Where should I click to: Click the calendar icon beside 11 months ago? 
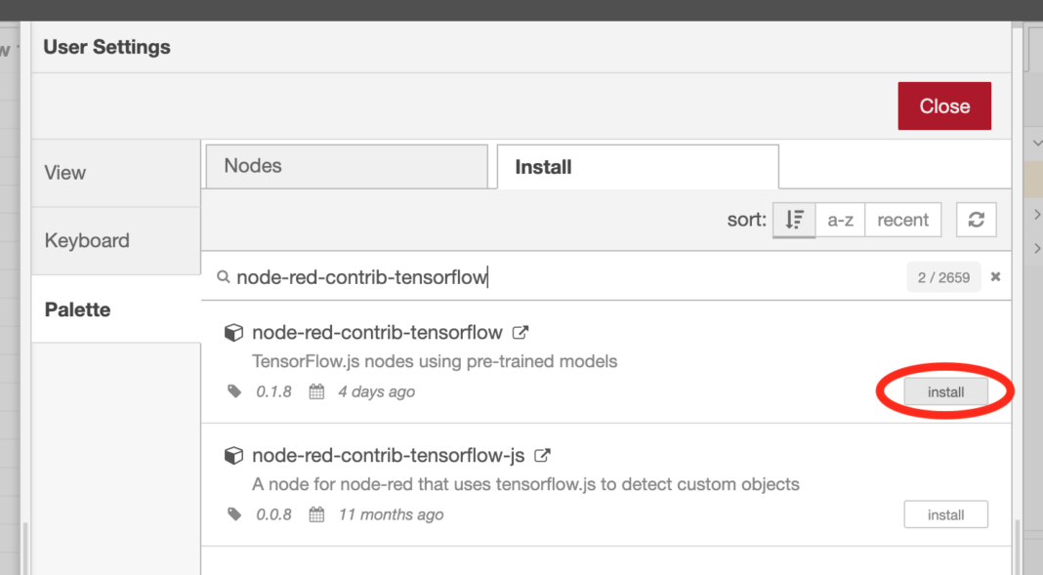click(x=315, y=514)
